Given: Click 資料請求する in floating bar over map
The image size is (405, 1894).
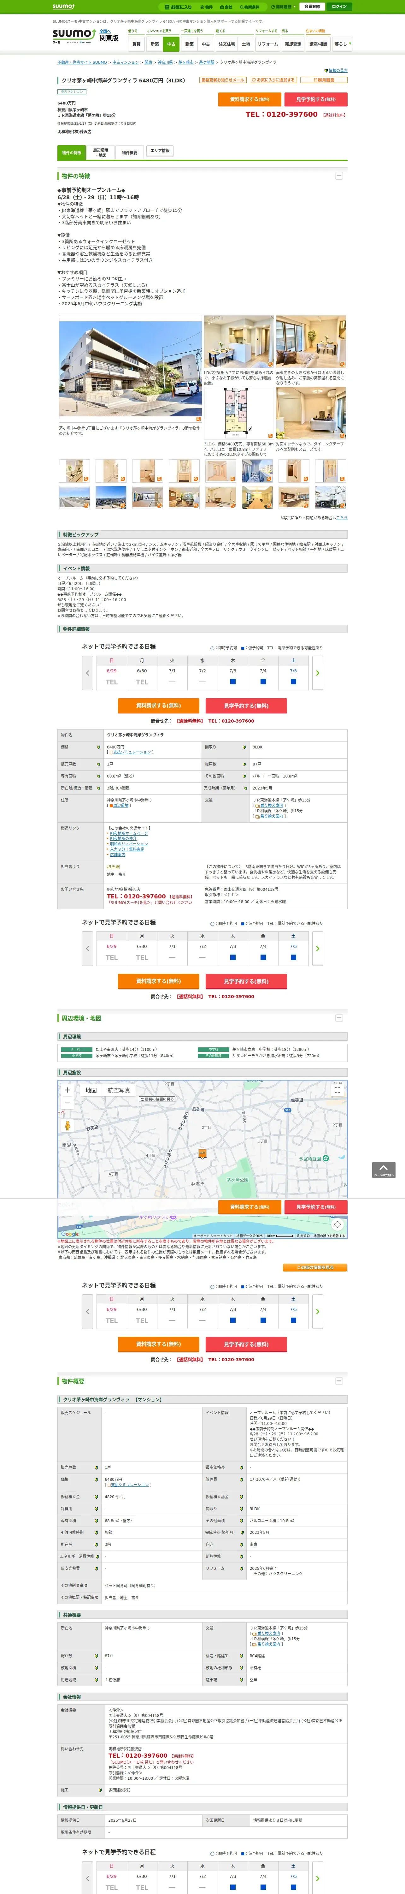Looking at the screenshot, I should 250,1206.
